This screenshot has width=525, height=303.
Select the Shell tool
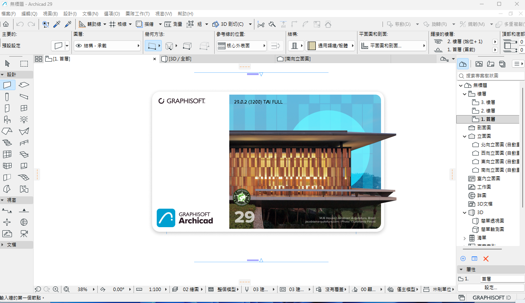24,131
